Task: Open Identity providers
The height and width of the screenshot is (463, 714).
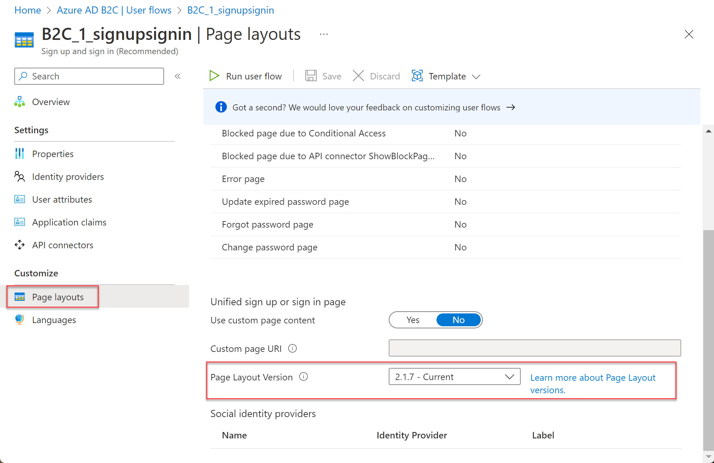Action: (x=68, y=176)
